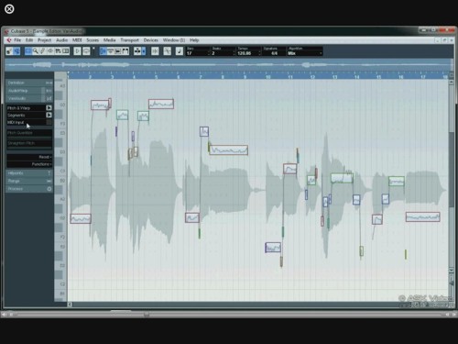Viewport: 458px width, 344px height.
Task: Open the Project menu
Action: [x=44, y=40]
